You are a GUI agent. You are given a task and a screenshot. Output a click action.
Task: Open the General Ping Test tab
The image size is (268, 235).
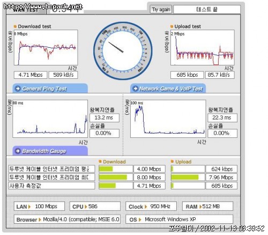pyautogui.click(x=50, y=89)
